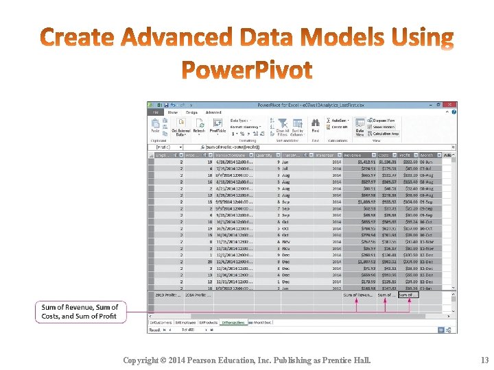Click the Undo arrow in title bar
Image resolution: width=494 pixels, height=370 pixels.
point(174,105)
